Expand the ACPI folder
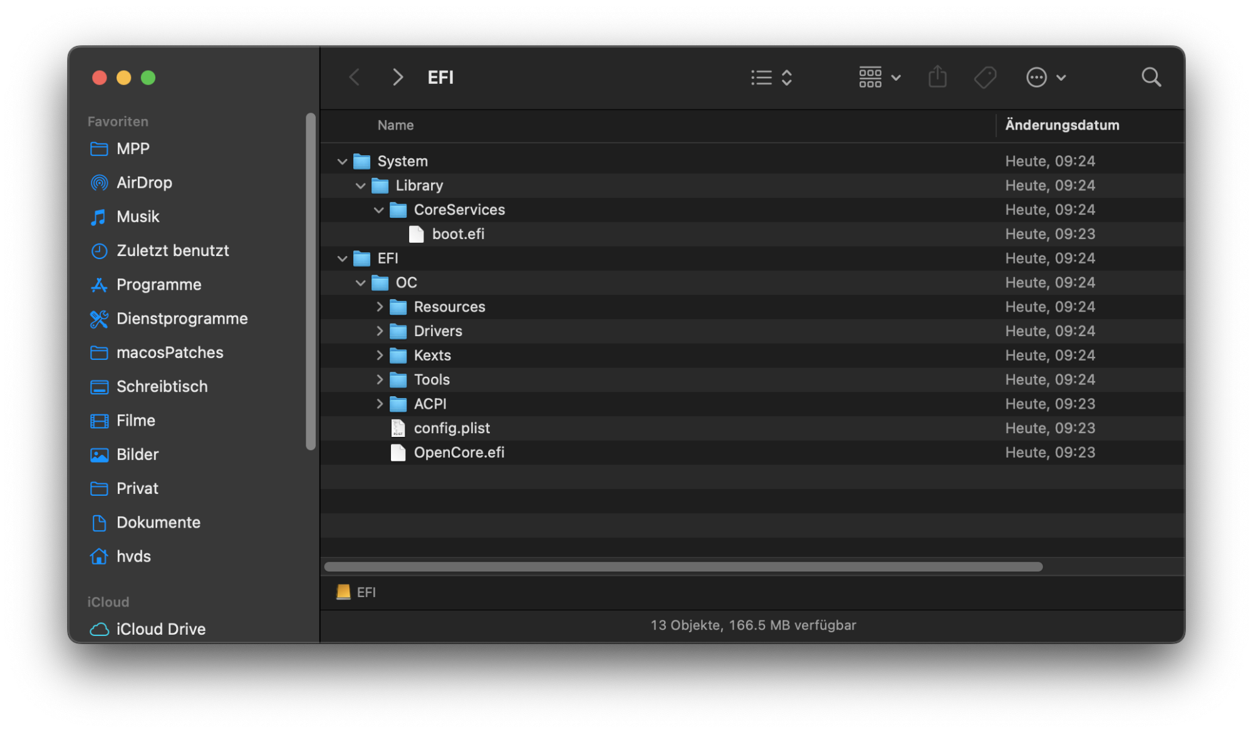Screen dimensions: 1253x733 coord(379,404)
